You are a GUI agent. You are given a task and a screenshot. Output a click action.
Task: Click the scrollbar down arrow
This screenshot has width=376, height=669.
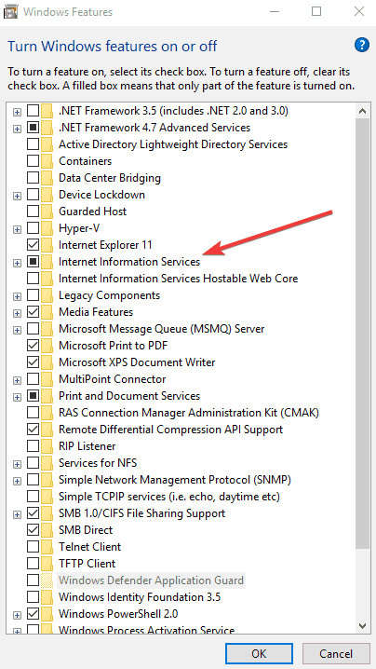(362, 625)
